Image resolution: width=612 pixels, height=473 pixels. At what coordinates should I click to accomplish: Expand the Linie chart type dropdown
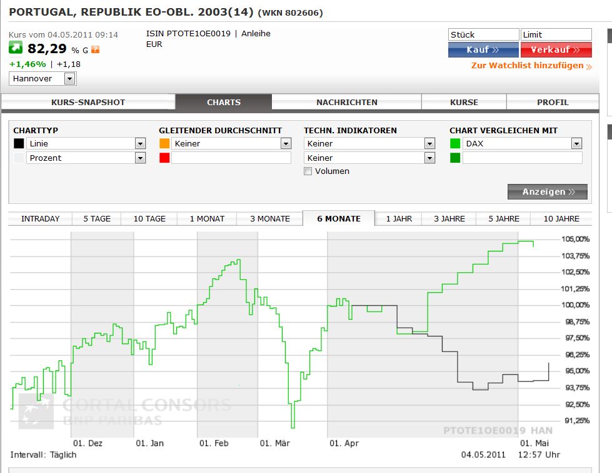click(x=140, y=143)
